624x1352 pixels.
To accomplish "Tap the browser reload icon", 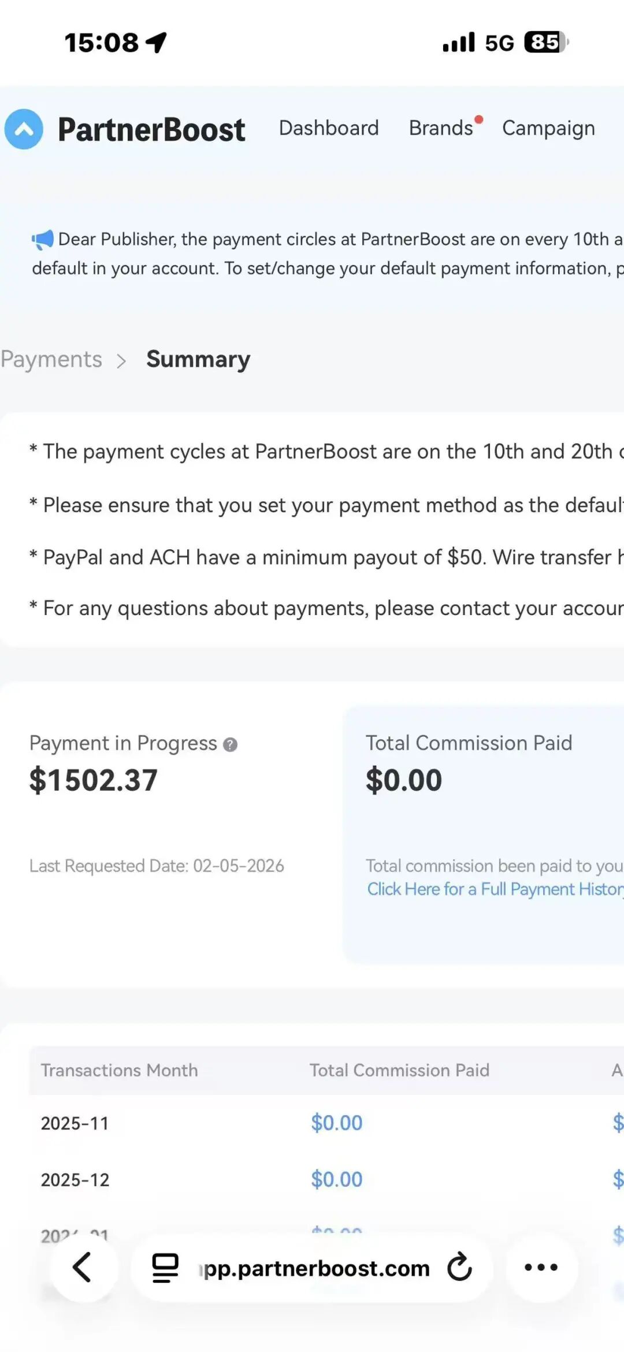I will tap(459, 1267).
